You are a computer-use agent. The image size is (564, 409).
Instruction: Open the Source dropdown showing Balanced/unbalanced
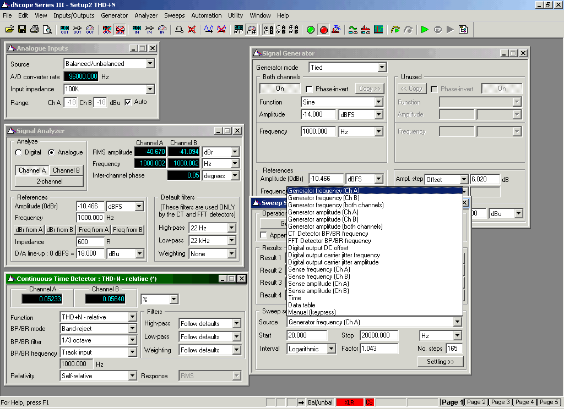click(150, 64)
